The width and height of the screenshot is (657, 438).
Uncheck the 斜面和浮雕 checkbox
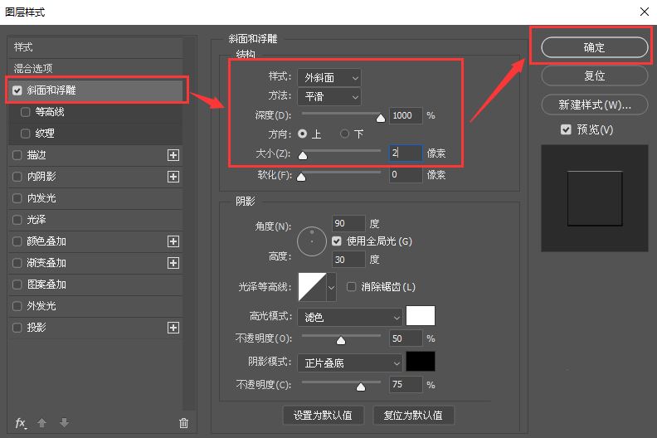coord(17,90)
